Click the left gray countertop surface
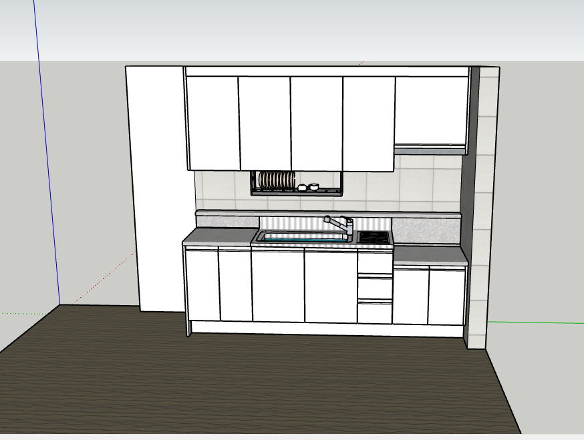The width and height of the screenshot is (584, 440). pos(219,236)
